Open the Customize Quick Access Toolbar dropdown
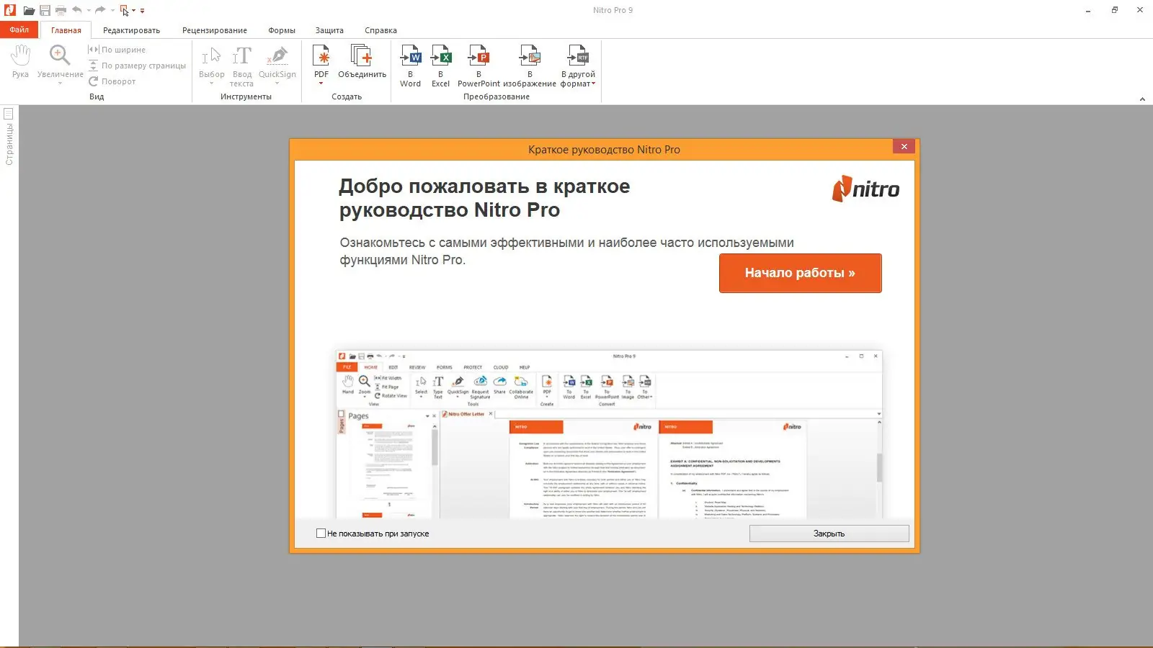Image resolution: width=1153 pixels, height=648 pixels. (143, 11)
